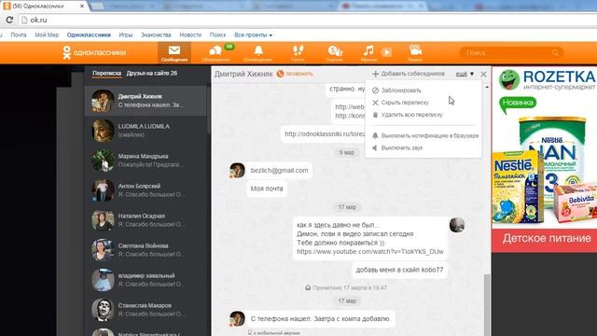Open the Знакомства link

156,35
